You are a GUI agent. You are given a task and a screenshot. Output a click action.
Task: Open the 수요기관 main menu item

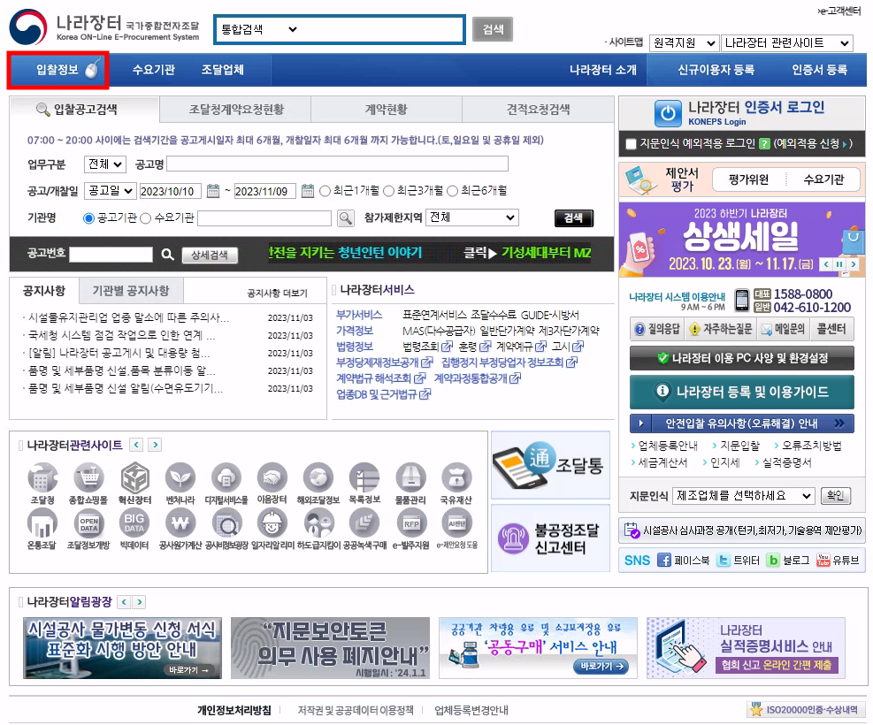154,70
